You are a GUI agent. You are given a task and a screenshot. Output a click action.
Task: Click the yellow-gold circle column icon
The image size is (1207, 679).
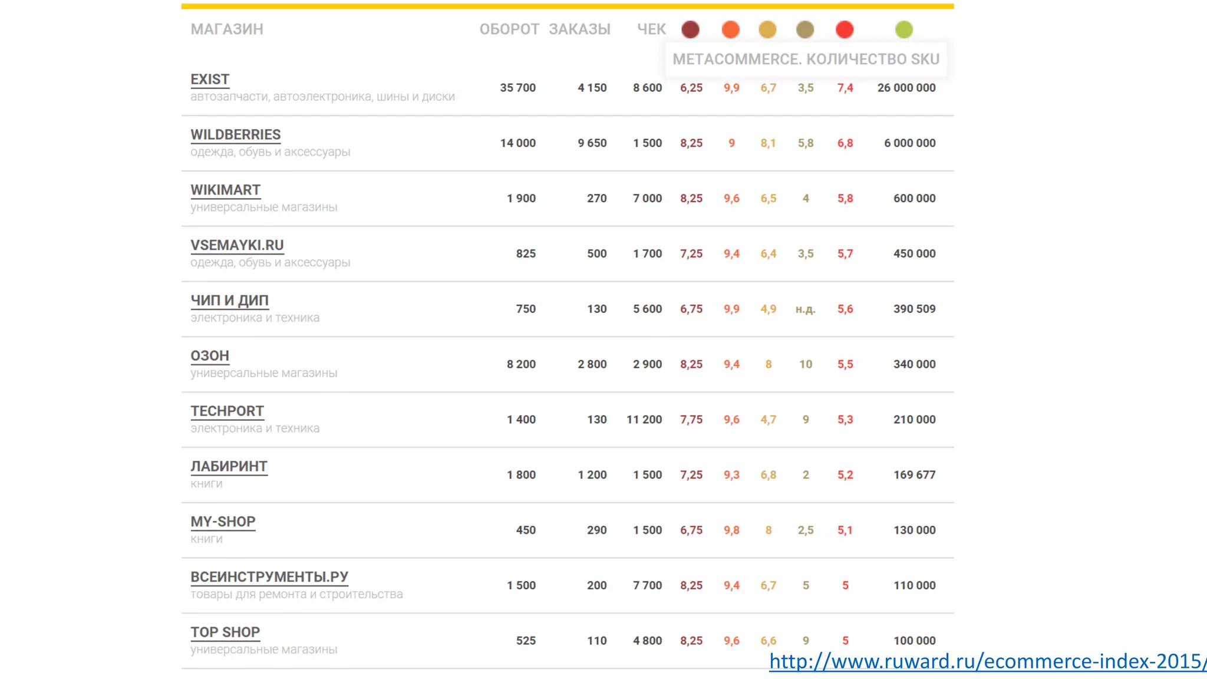coord(767,29)
